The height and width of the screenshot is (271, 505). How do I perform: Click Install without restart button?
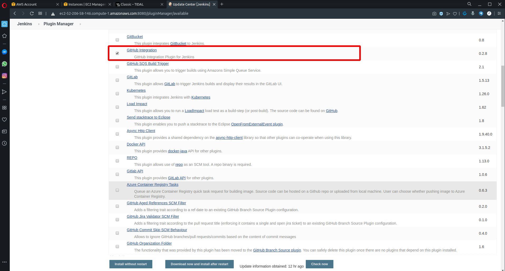[131, 264]
